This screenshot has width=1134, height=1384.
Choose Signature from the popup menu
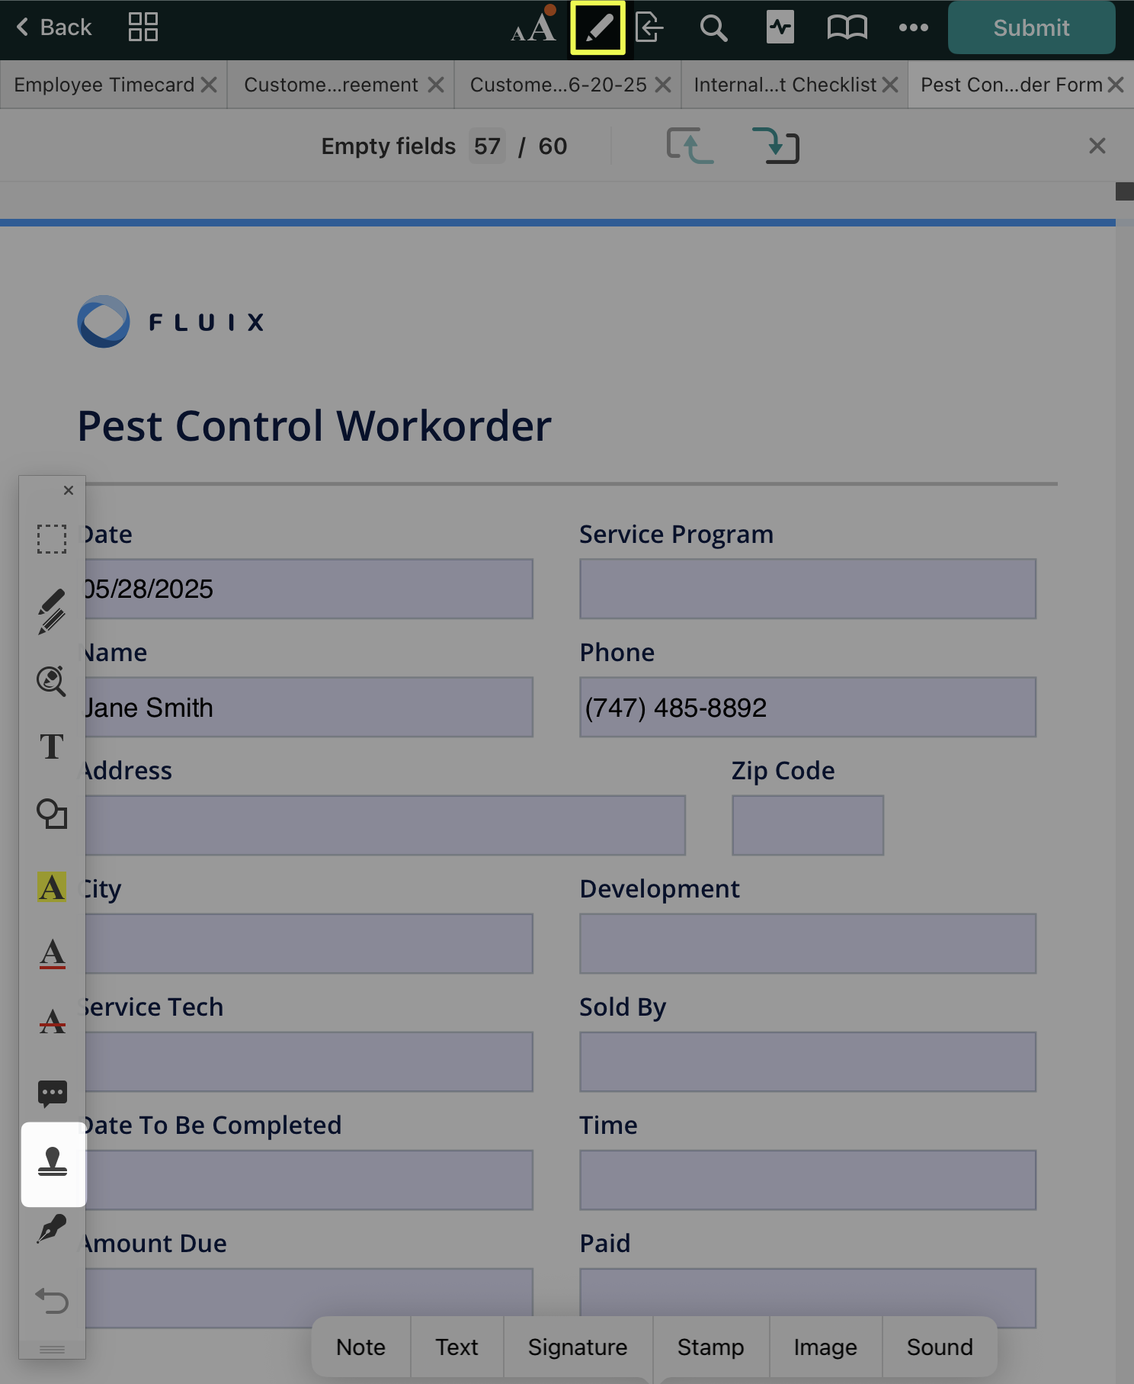pos(577,1347)
